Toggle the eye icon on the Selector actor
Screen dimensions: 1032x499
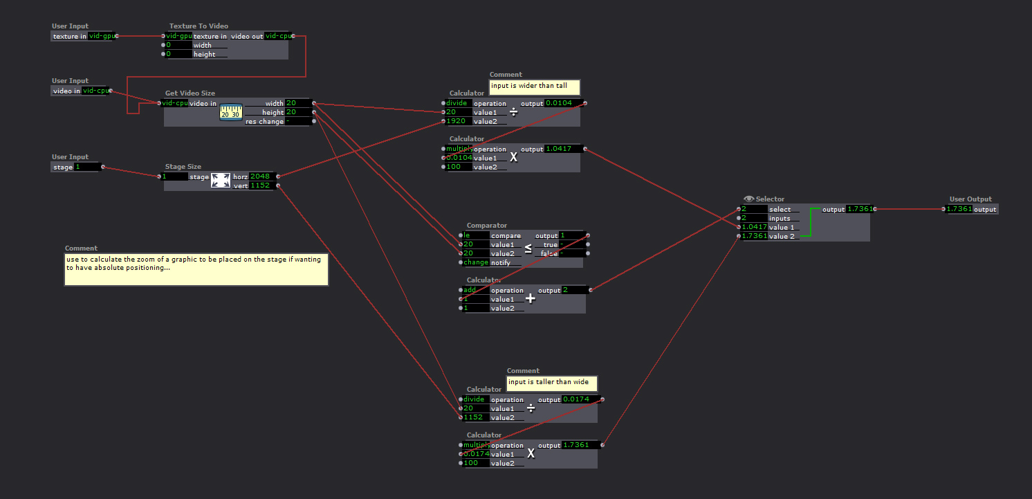tap(748, 199)
